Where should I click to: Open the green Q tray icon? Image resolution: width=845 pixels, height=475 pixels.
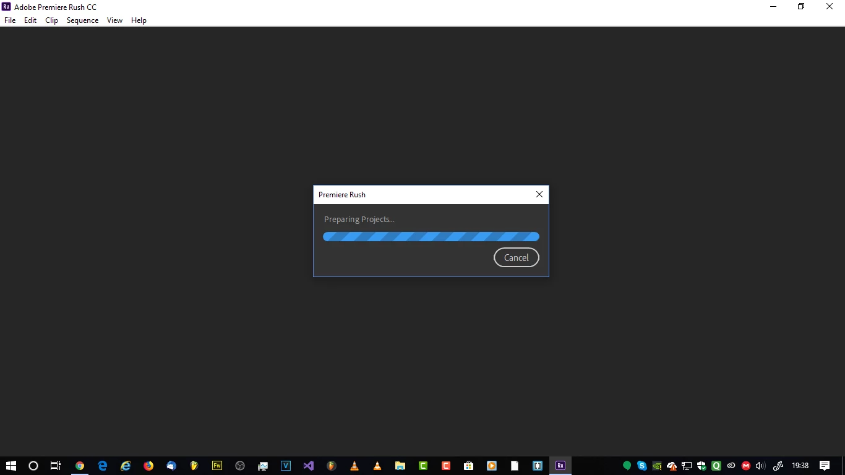(x=716, y=466)
